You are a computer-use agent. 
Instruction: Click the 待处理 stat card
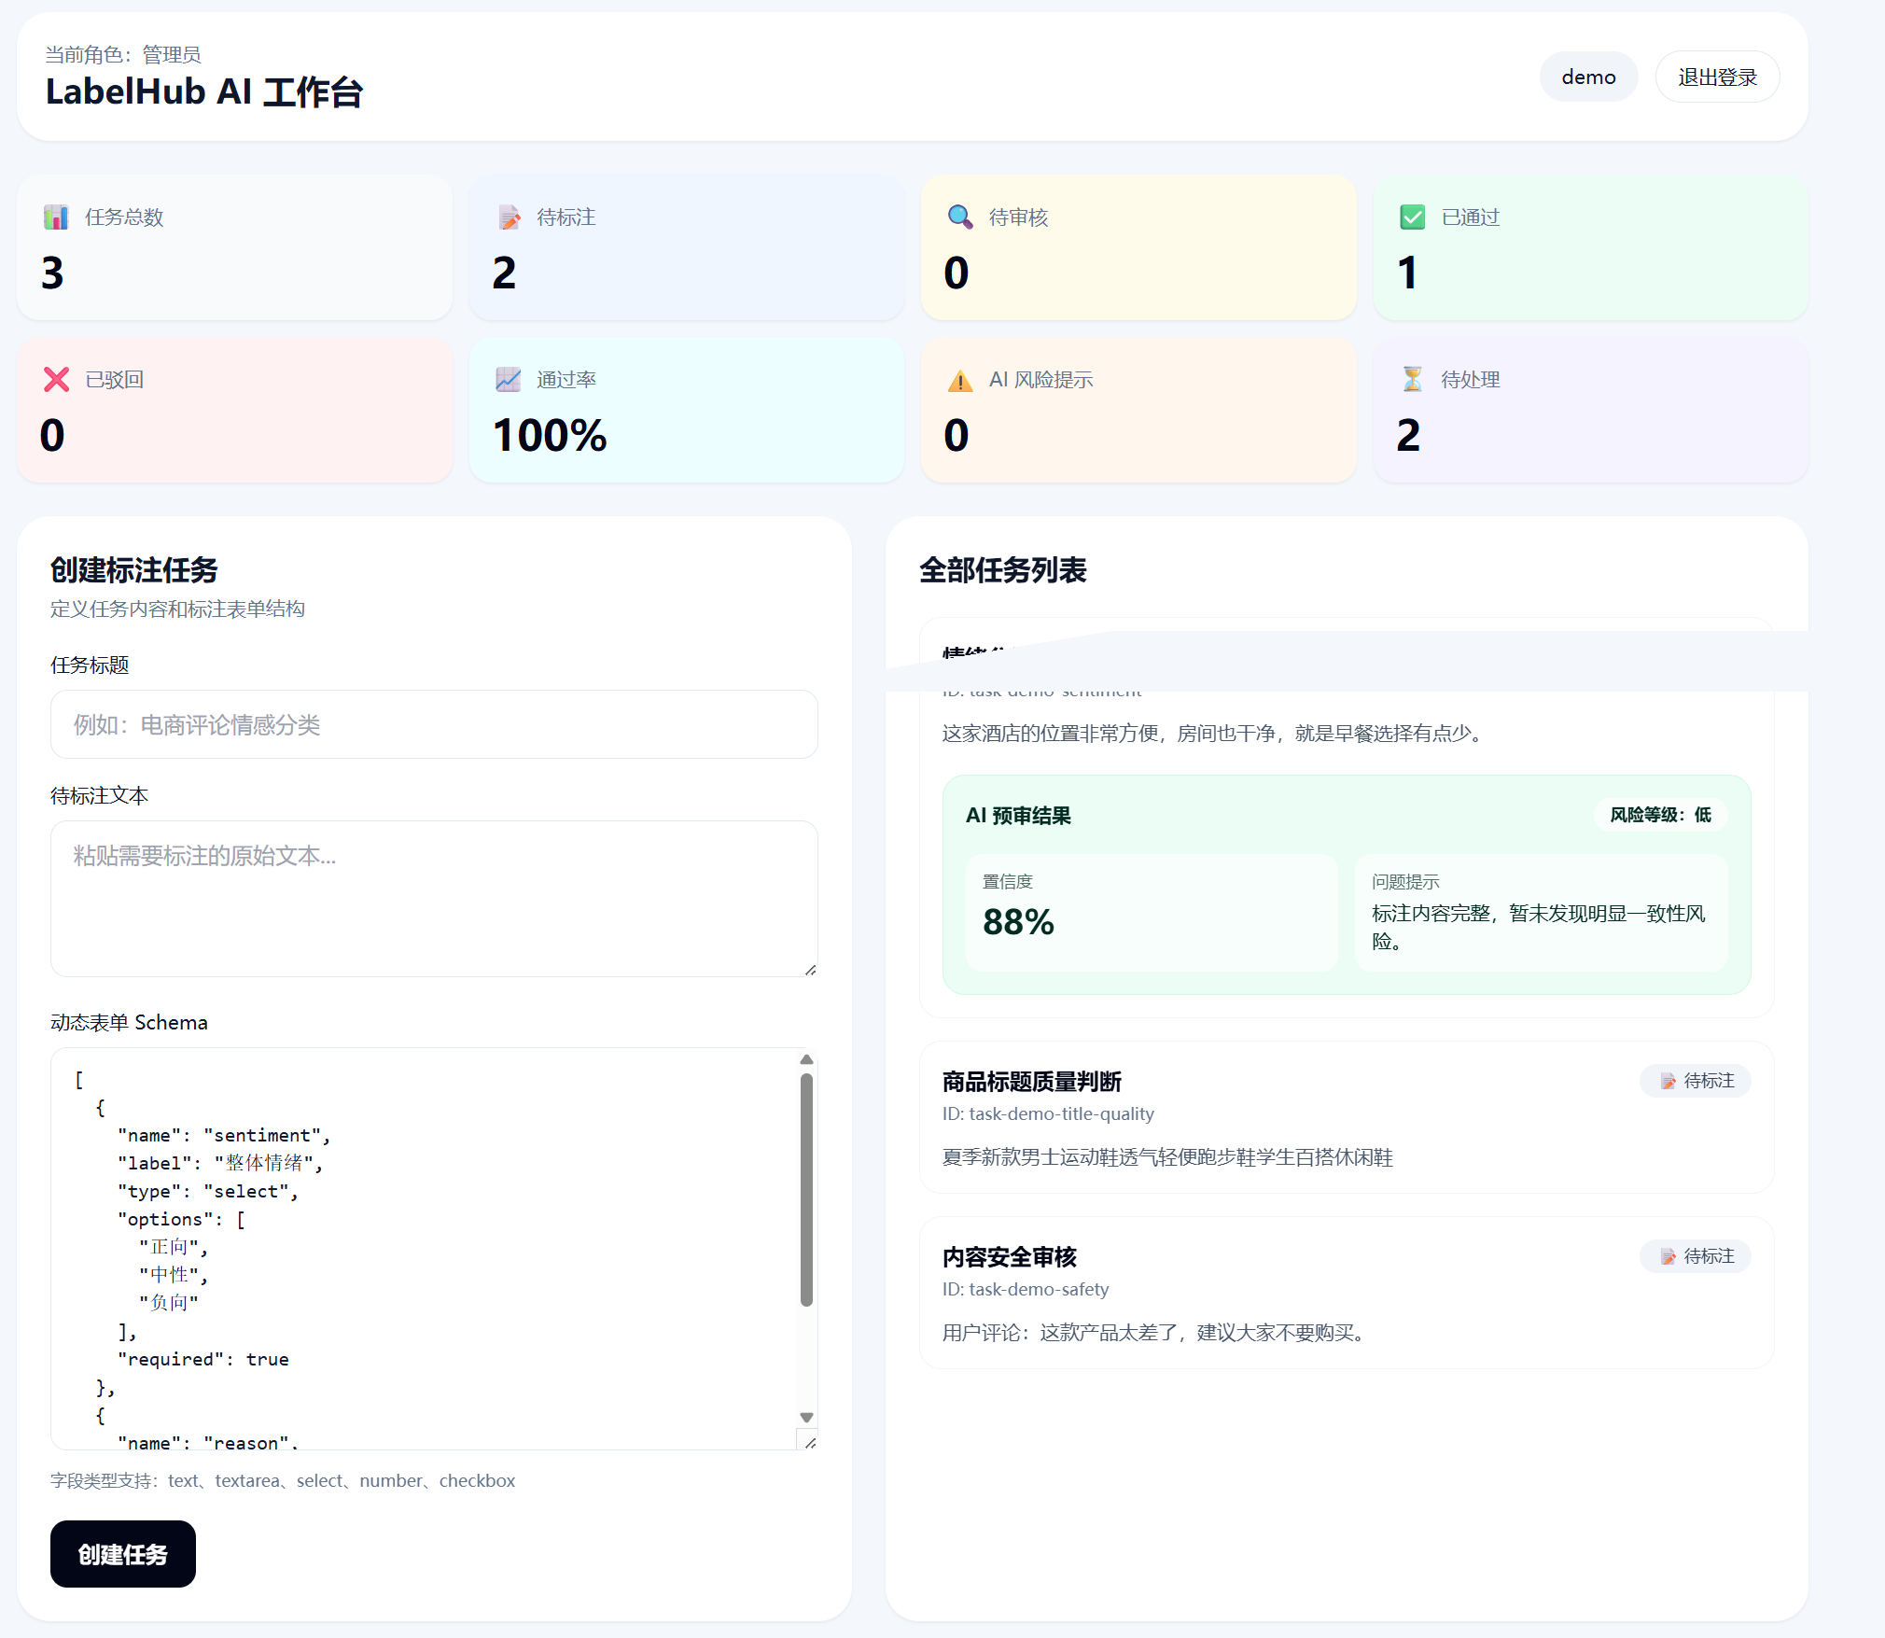click(x=1590, y=410)
